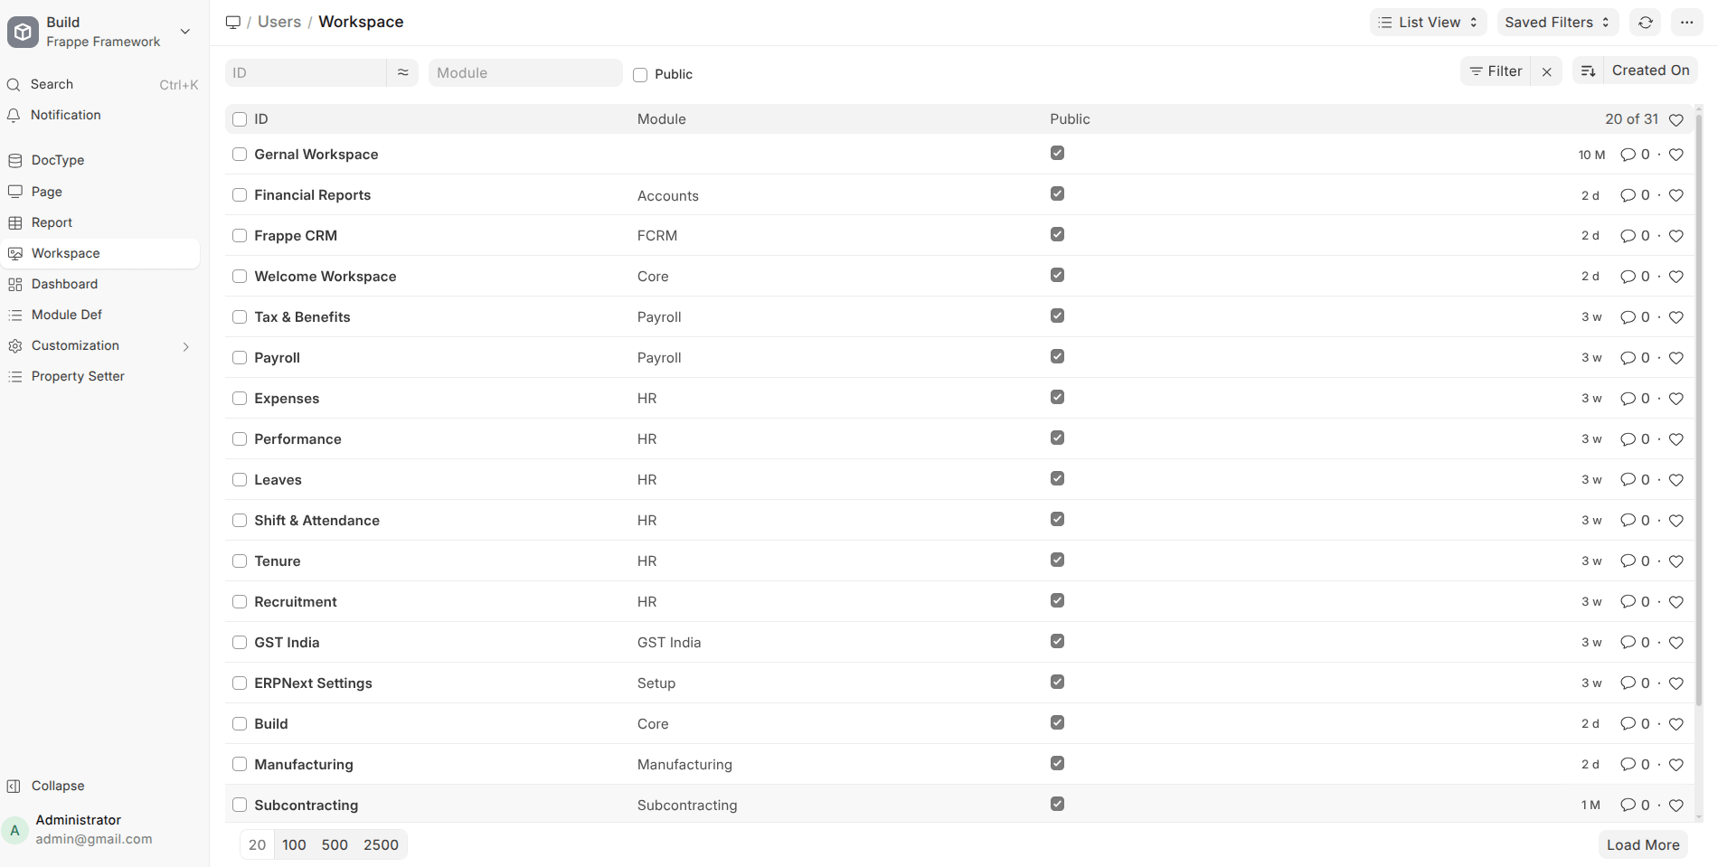Click the ID filter operator icon
Image resolution: width=1727 pixels, height=867 pixels.
point(402,72)
